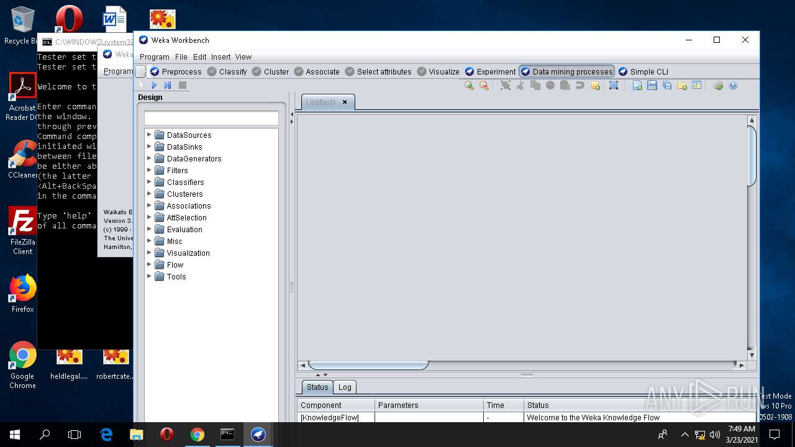Click the Parameters column header
Viewport: 795px width, 447px height.
[429, 405]
